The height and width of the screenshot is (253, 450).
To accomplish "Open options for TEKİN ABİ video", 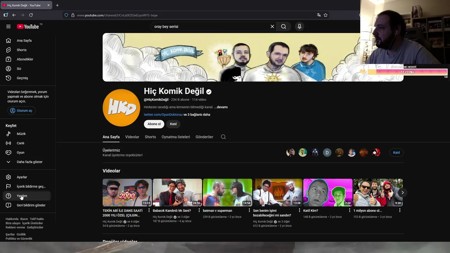I will [x=149, y=210].
